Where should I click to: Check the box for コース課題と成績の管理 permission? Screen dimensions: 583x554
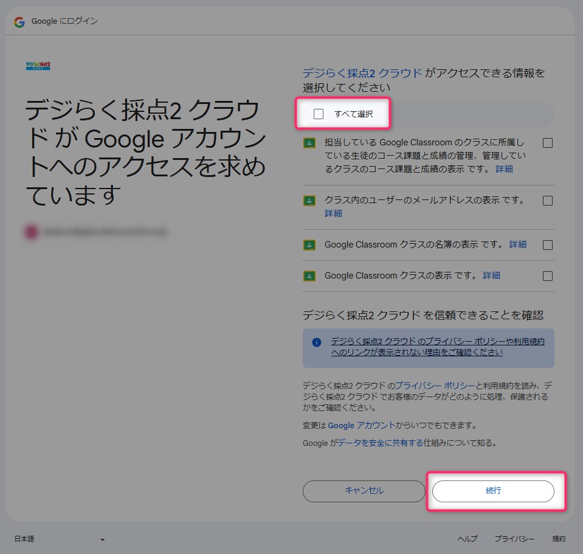tap(547, 143)
